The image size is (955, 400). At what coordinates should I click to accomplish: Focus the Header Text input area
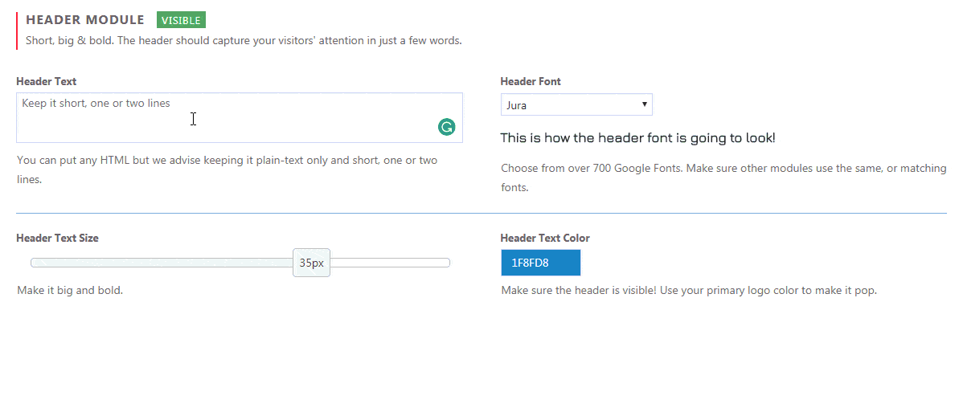tap(240, 117)
